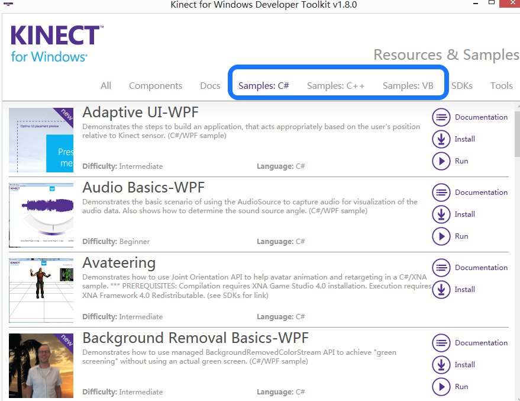Viewport: 520px width, 401px height.
Task: Open the Docs tab
Action: tap(210, 86)
